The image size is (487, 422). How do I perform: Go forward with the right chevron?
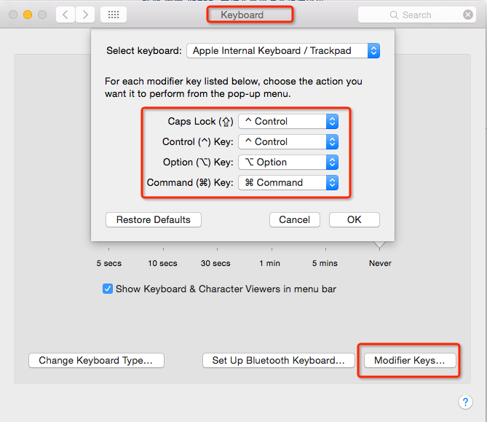pos(85,15)
